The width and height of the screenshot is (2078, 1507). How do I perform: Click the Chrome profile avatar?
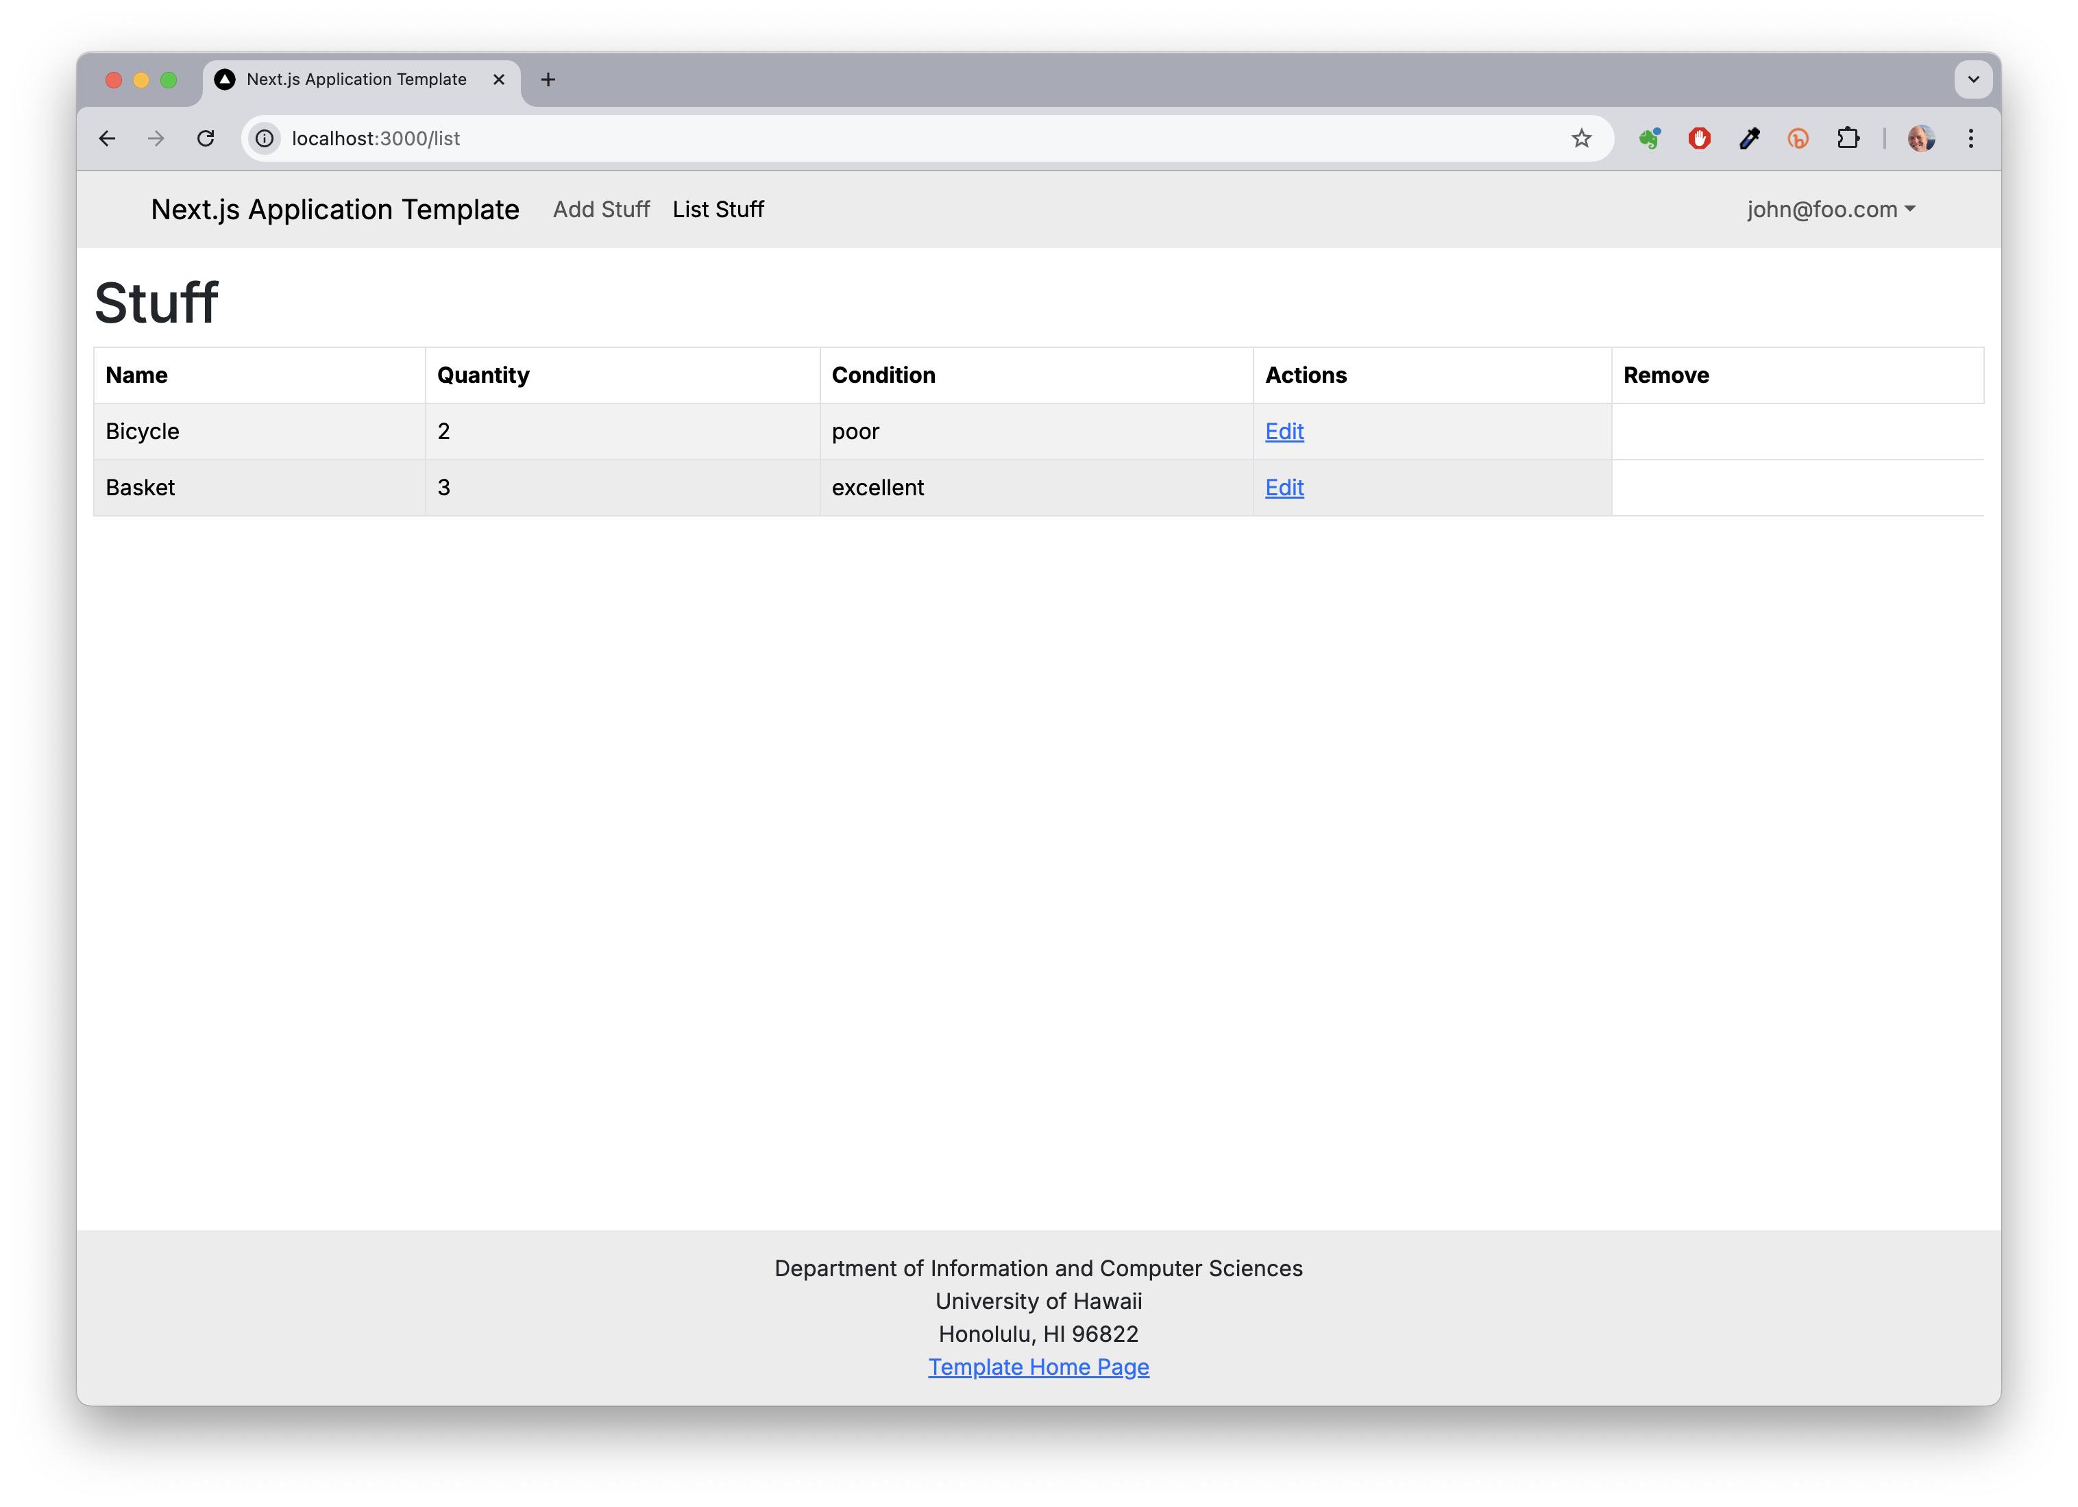click(1920, 138)
